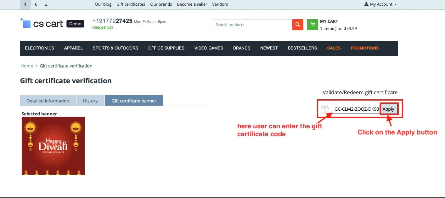Switch currency to euro
Image resolution: width=445 pixels, height=198 pixels.
click(x=36, y=4)
